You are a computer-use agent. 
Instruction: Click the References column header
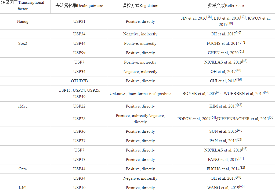point(226,6)
